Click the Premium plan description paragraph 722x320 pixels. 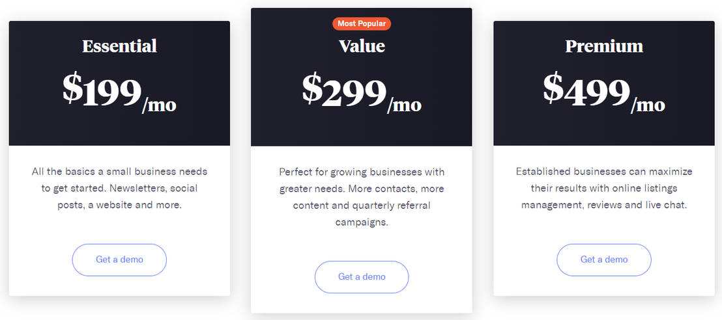[604, 189]
